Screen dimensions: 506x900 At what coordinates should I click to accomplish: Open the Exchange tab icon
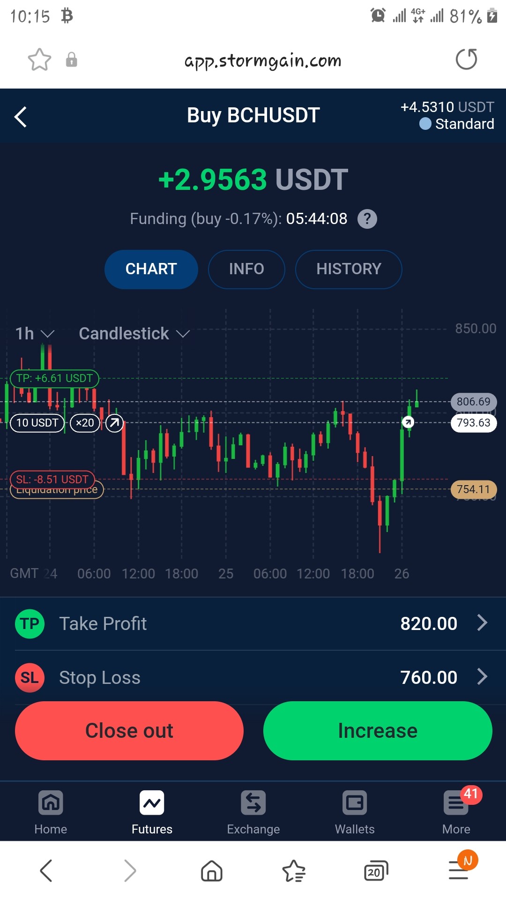pyautogui.click(x=253, y=803)
